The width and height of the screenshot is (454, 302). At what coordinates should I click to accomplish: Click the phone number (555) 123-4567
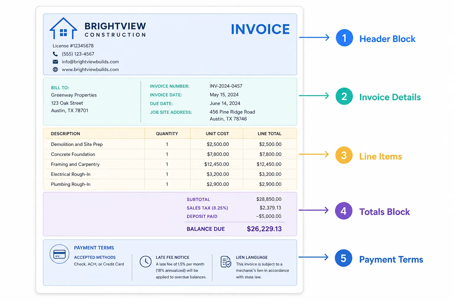point(78,54)
